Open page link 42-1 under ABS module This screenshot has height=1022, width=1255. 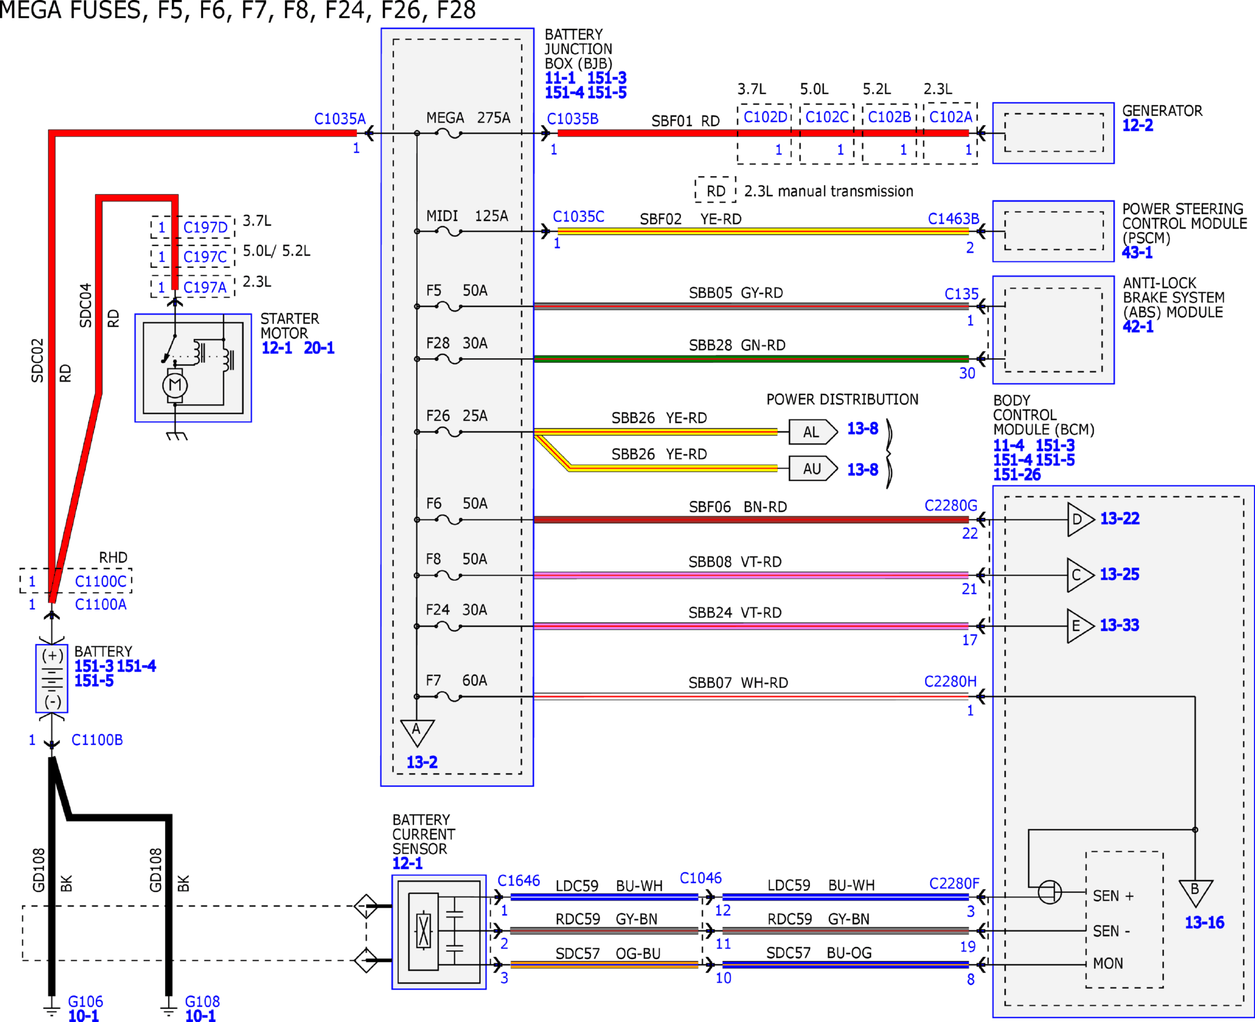[1138, 327]
